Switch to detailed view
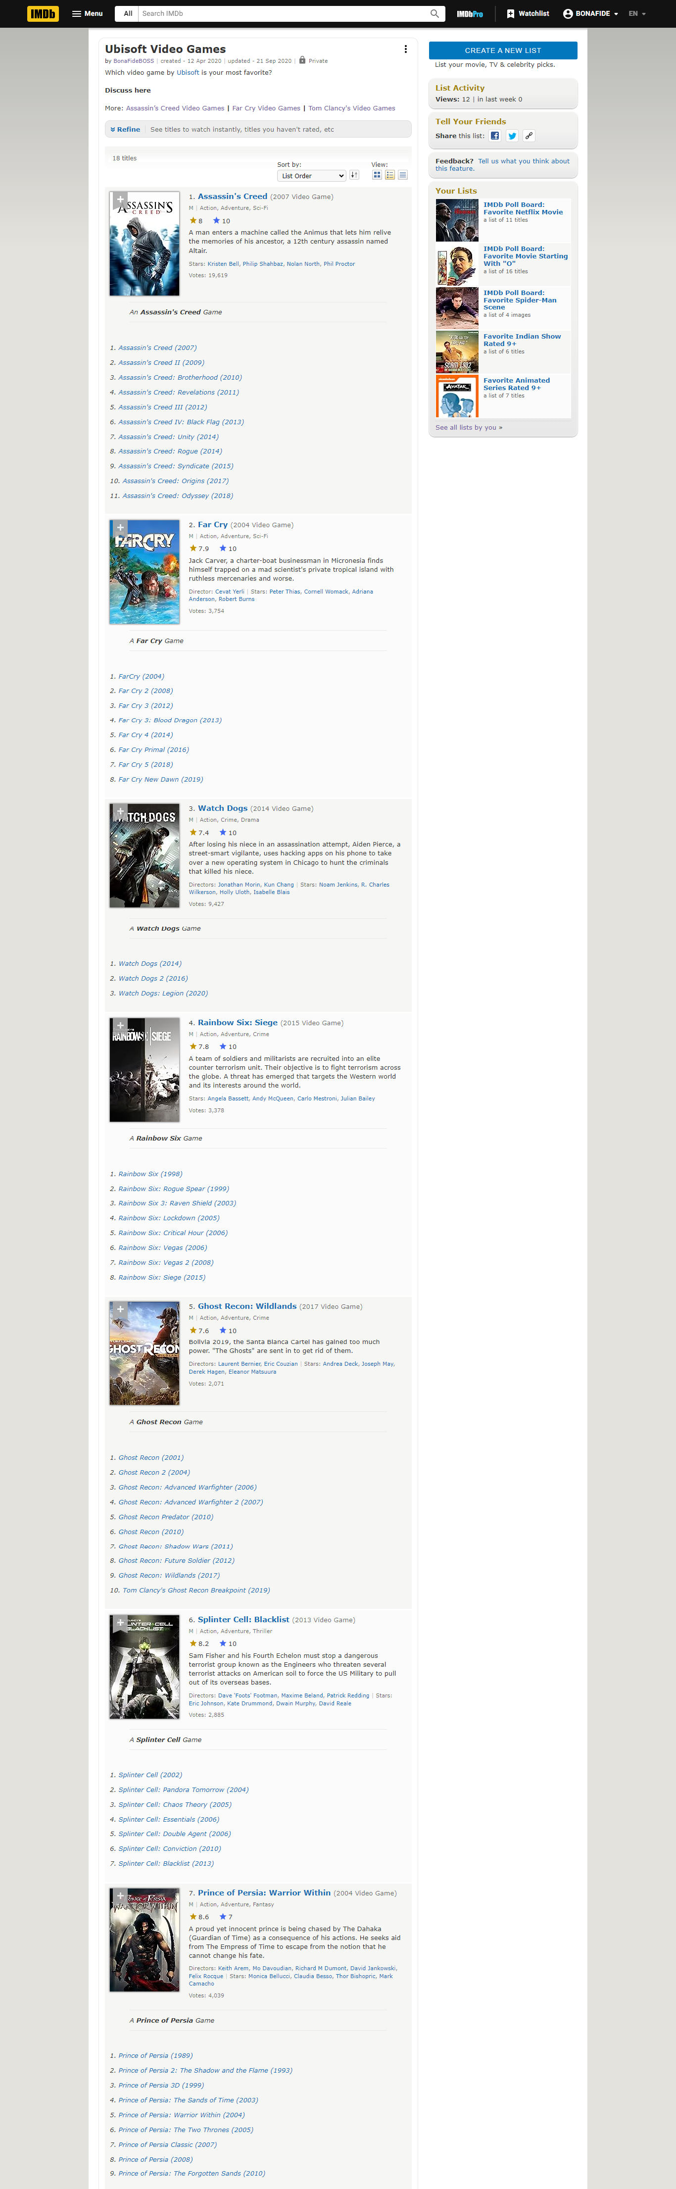The width and height of the screenshot is (676, 2189). click(x=390, y=175)
